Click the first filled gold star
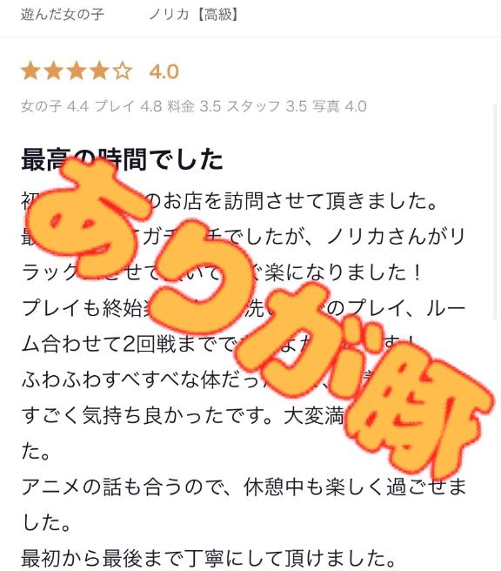The height and width of the screenshot is (571, 501). tap(31, 71)
